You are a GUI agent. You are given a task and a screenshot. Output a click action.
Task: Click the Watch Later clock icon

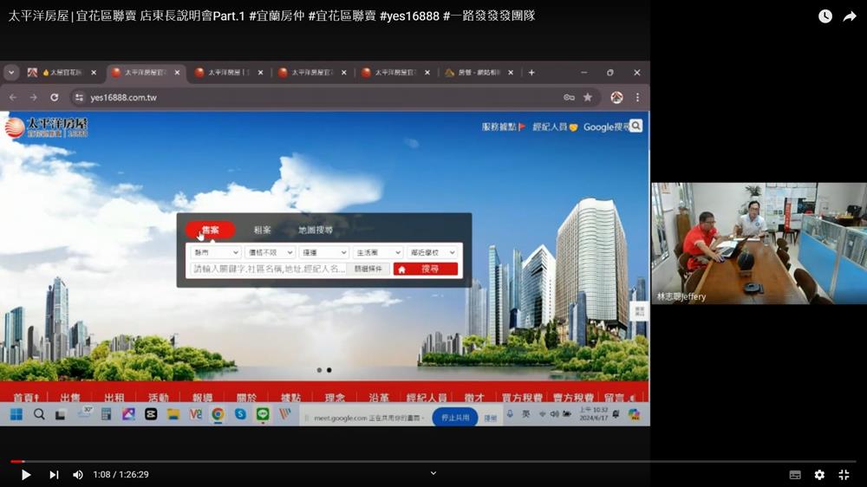pos(825,16)
